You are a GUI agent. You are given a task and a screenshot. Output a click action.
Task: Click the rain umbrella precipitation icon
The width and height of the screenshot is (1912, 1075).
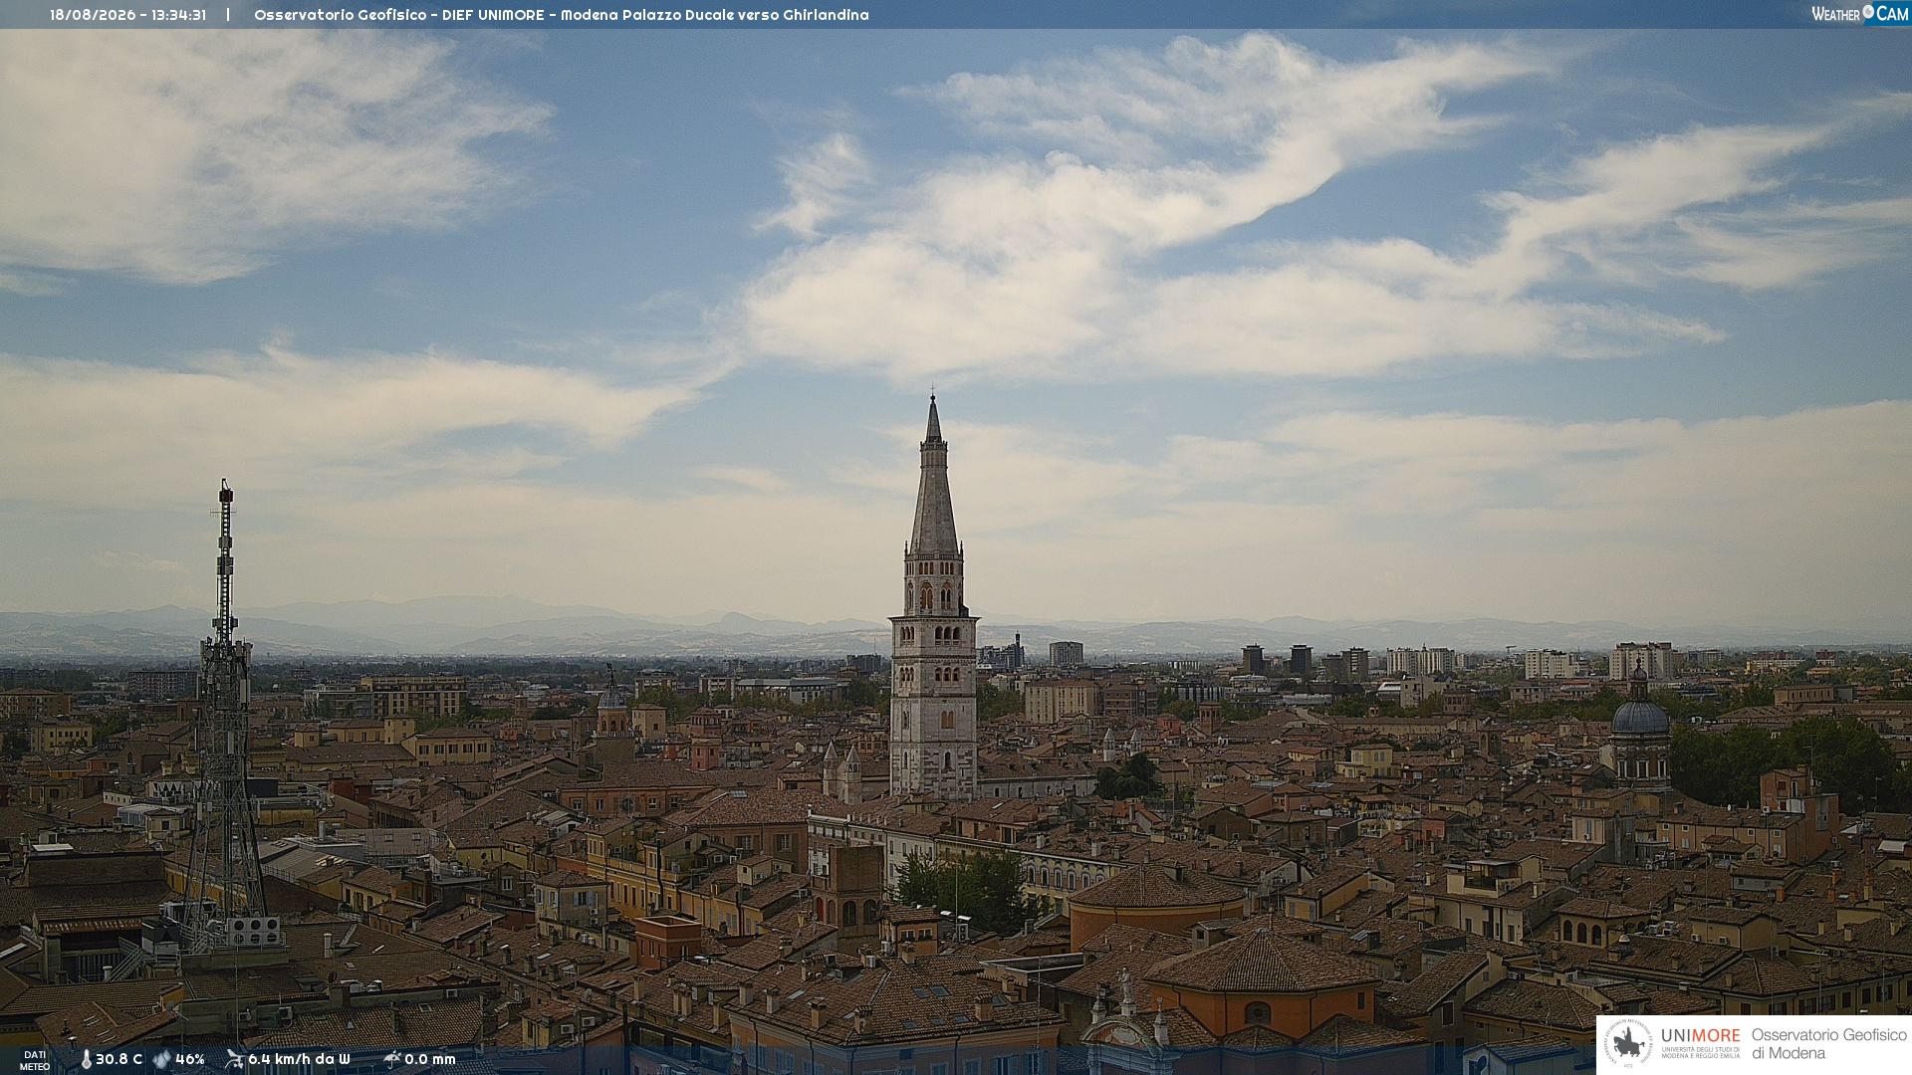pyautogui.click(x=391, y=1059)
